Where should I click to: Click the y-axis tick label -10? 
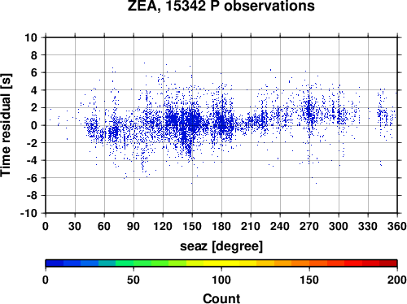(x=28, y=213)
